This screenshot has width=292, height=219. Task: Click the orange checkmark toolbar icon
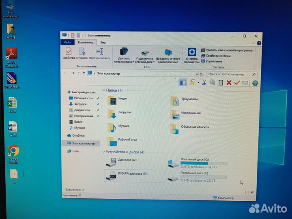237,83
